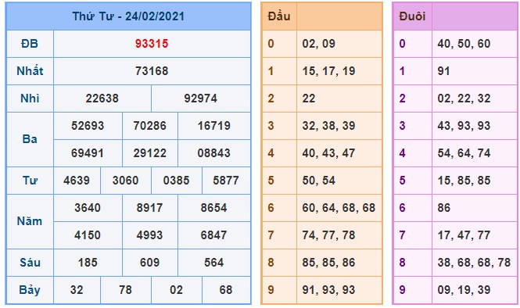Viewport: 520px width, 308px height.
Task: Click fourth prize number 3060
Action: click(125, 181)
